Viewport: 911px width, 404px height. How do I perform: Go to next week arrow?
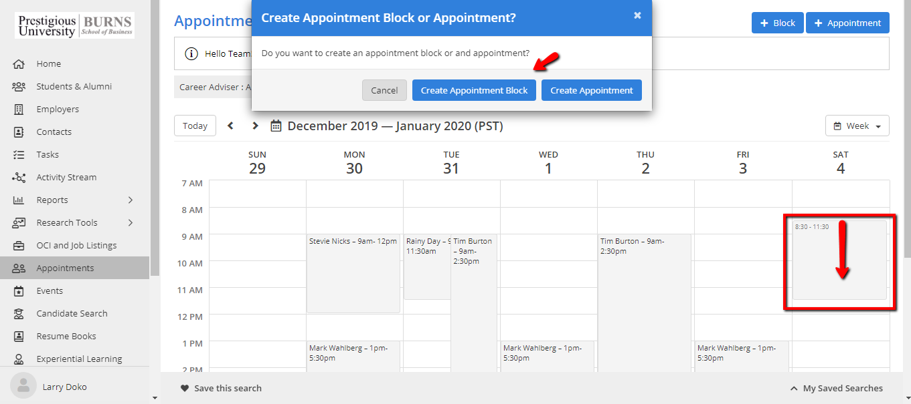[x=255, y=126]
